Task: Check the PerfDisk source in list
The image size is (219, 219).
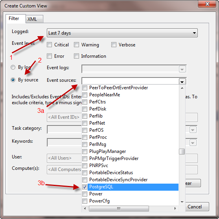Action: [x=85, y=109]
